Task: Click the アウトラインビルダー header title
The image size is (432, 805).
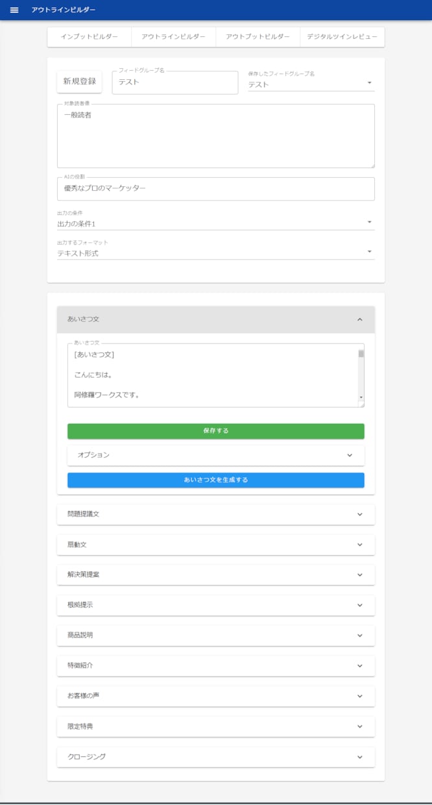Action: coord(64,10)
